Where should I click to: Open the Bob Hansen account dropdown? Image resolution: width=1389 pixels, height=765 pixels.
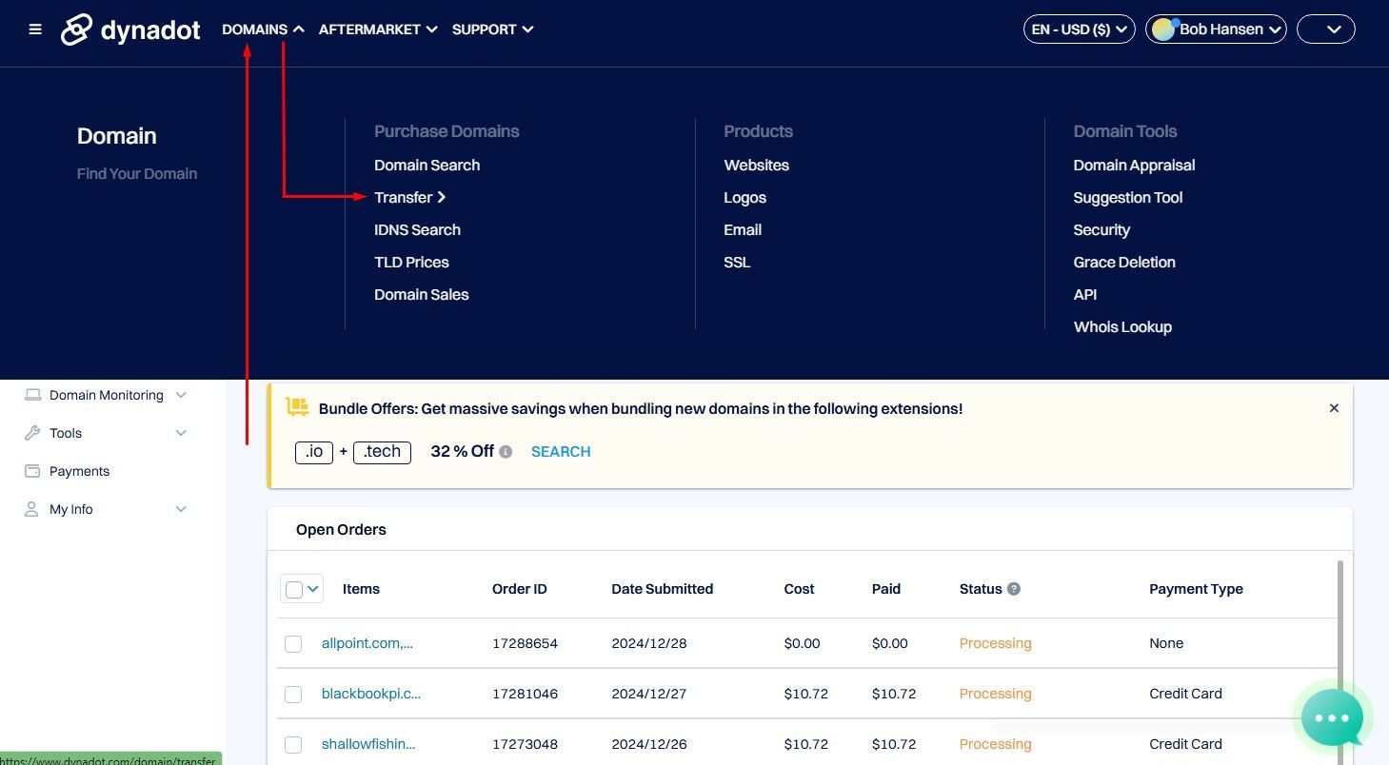(x=1217, y=29)
